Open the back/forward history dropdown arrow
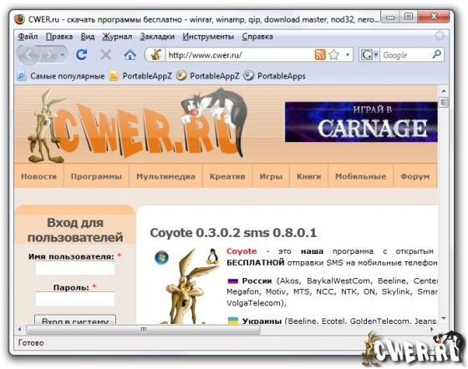The image size is (468, 369). point(63,55)
